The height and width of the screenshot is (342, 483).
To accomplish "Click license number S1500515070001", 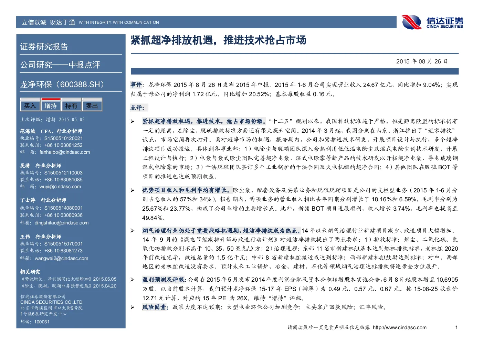I will [63, 244].
